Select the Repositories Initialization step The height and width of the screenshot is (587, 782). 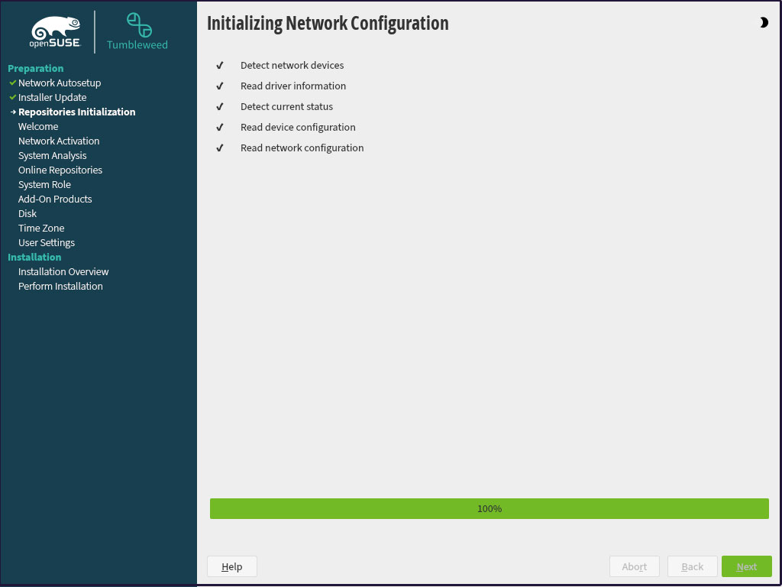77,112
